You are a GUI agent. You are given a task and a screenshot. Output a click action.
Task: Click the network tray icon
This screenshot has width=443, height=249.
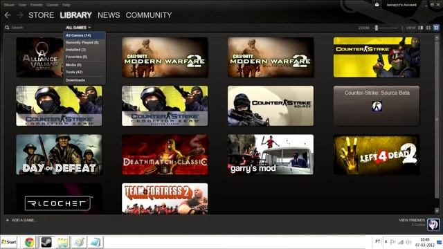(x=401, y=242)
